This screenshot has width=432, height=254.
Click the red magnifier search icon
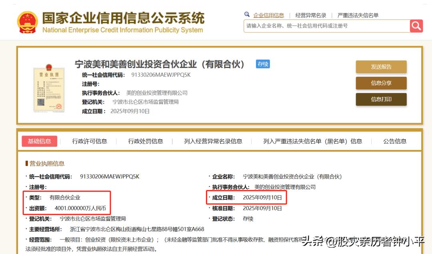click(x=416, y=26)
